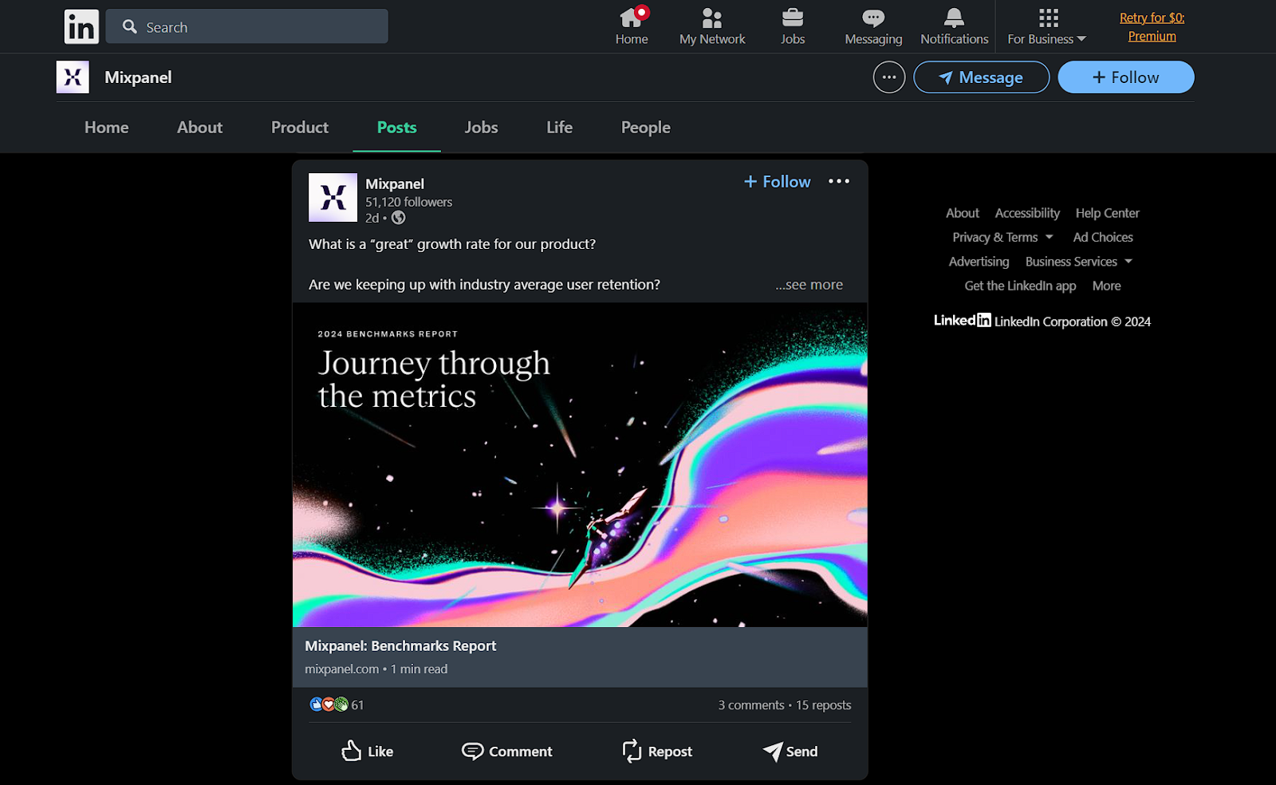Open the More footer link

pyautogui.click(x=1106, y=286)
